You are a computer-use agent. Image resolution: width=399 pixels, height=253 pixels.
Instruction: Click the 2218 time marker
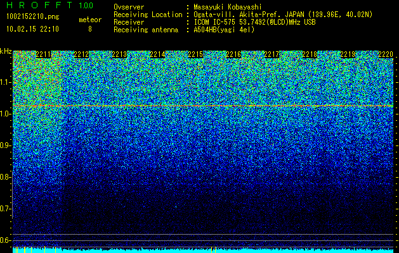click(310, 54)
